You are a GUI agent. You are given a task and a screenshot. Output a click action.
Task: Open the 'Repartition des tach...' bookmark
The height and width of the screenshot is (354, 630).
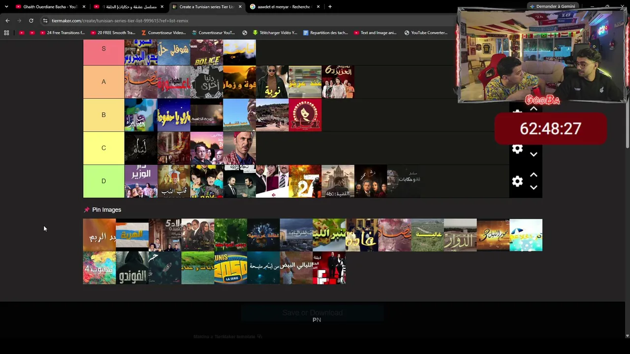pyautogui.click(x=325, y=33)
